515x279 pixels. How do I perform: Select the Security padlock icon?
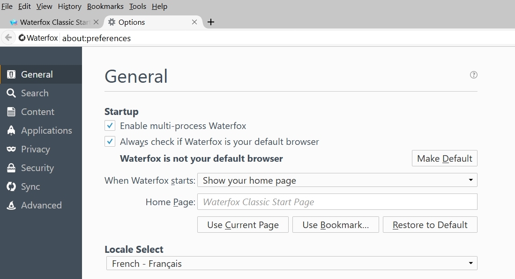coord(11,168)
